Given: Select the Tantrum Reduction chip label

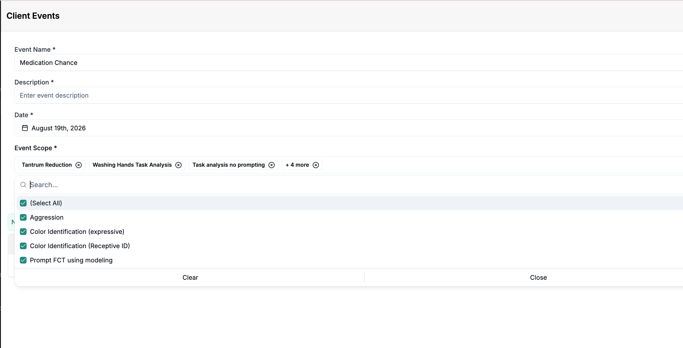Looking at the screenshot, I should click(x=47, y=165).
